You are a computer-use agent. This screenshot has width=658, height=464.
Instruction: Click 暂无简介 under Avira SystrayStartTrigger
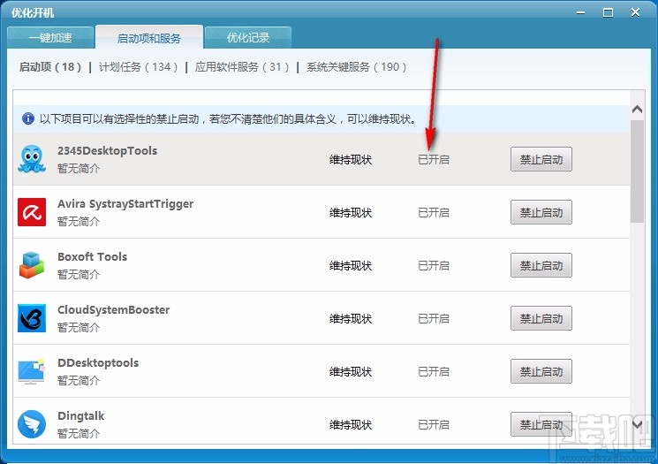coord(79,221)
